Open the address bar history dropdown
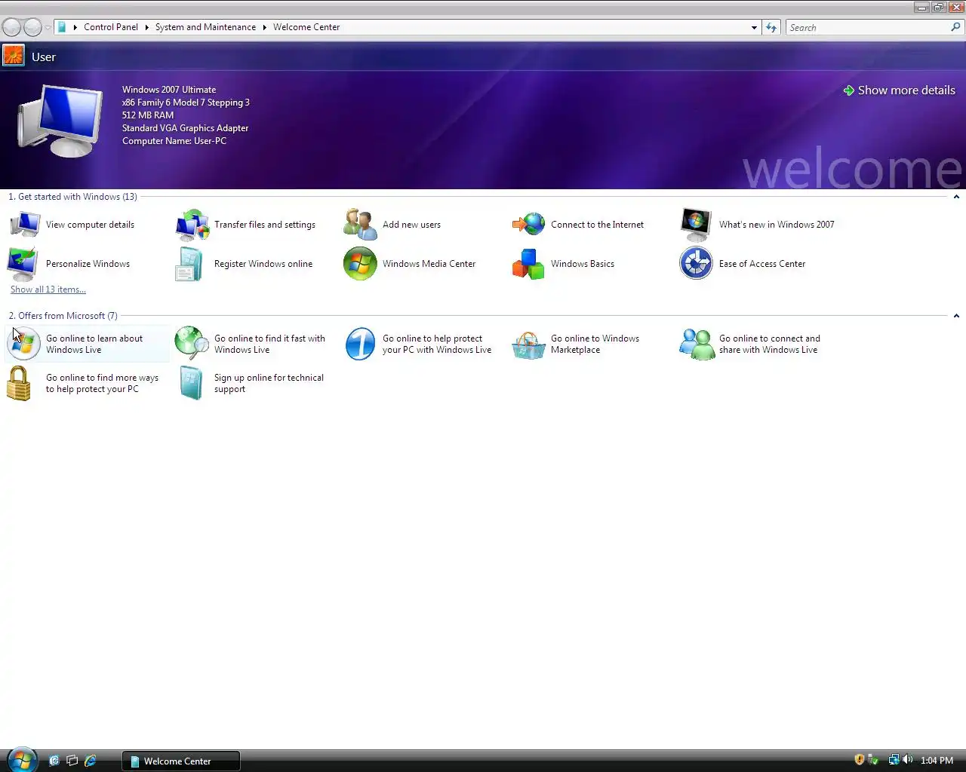The height and width of the screenshot is (772, 966). pos(754,27)
